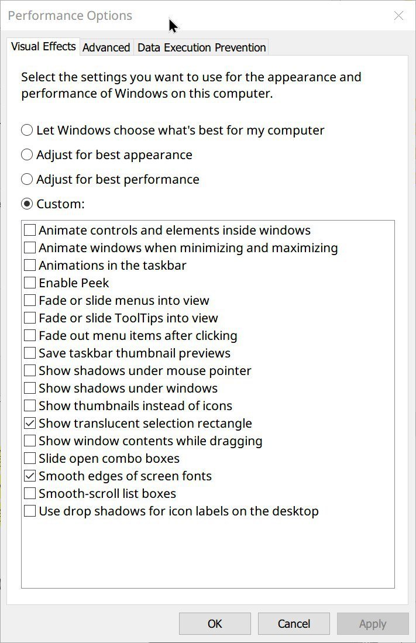Check Show thumbnails instead of icons
The height and width of the screenshot is (643, 416).
[x=30, y=405]
